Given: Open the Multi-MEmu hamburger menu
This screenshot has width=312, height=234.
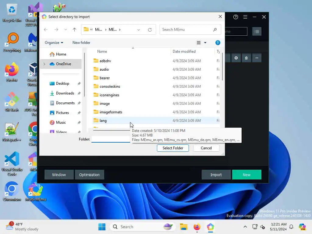Looking at the screenshot, I should (x=245, y=17).
